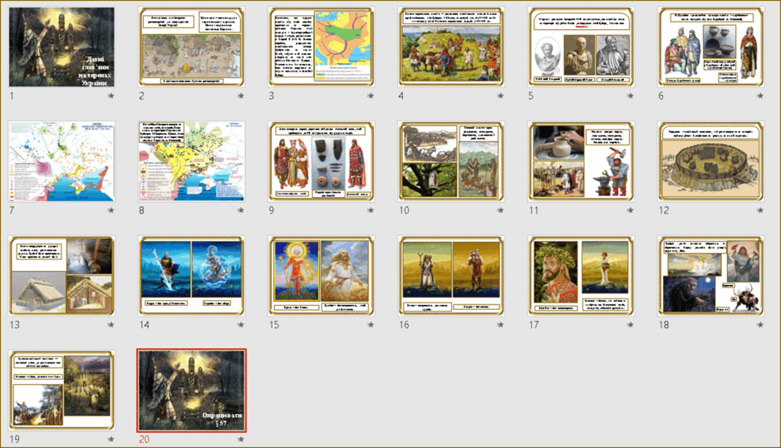Click the transition star icon under slide 12
Viewport: 781px width, 448px height.
[x=760, y=210]
